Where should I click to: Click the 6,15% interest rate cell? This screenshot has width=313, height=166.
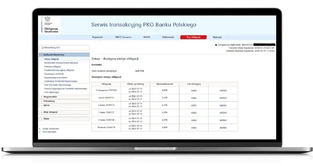165,105
